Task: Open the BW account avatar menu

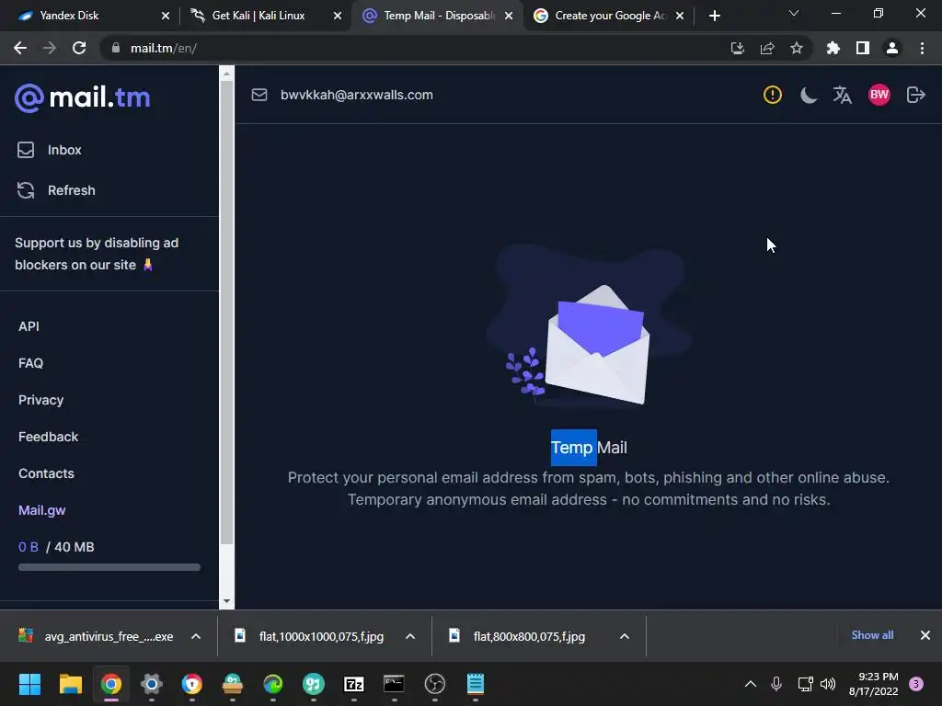Action: [x=879, y=95]
